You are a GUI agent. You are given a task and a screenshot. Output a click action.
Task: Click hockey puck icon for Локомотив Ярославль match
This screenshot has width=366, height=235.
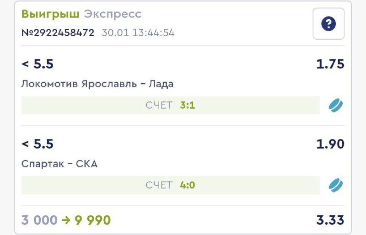(x=336, y=106)
